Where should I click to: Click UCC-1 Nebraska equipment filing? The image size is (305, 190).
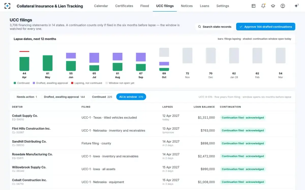103,182
